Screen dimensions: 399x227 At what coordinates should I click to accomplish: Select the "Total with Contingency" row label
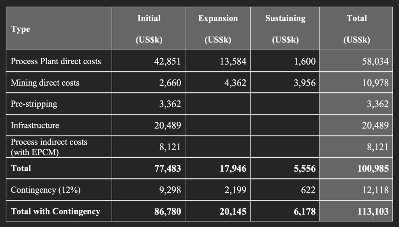tap(56, 211)
